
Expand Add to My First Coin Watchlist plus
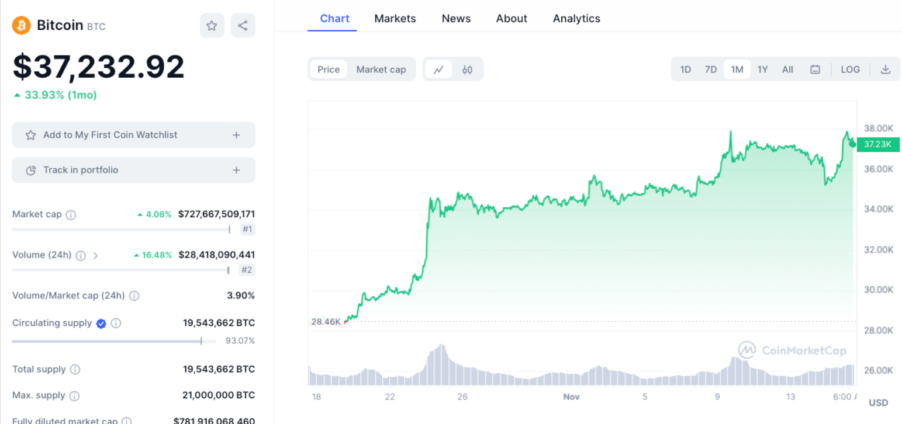click(236, 135)
